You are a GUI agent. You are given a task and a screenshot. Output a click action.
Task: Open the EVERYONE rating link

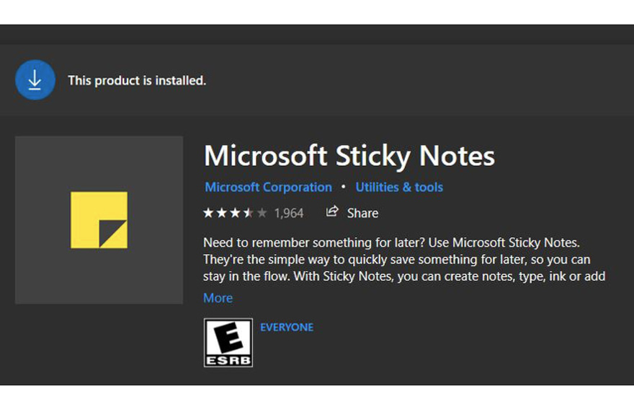click(287, 327)
